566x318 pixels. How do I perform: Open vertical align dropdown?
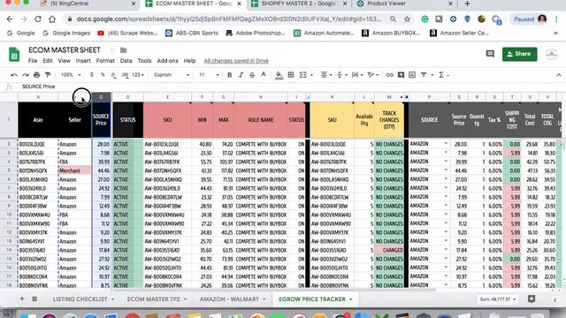point(341,75)
